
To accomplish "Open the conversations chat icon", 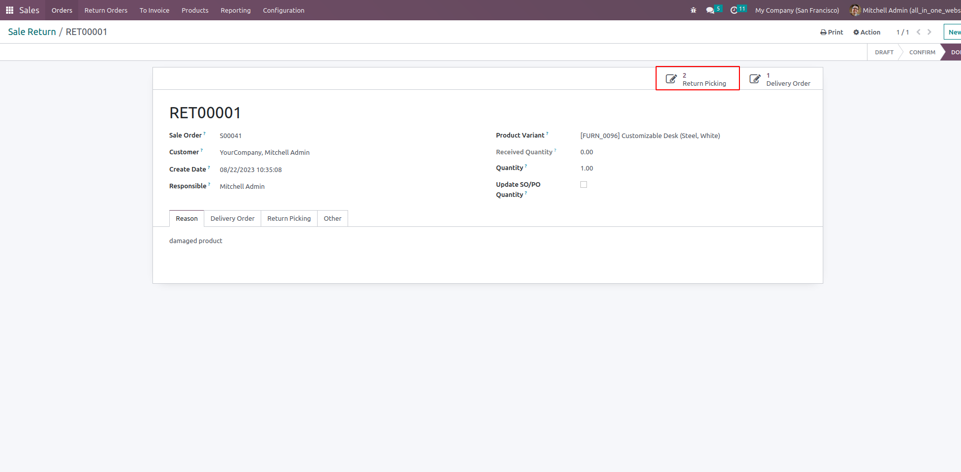I will click(x=710, y=10).
